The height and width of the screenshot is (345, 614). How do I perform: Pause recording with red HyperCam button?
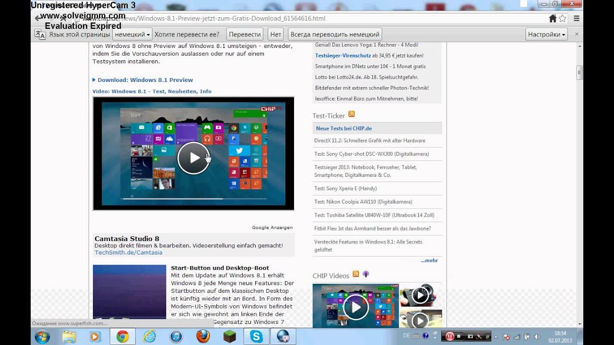(x=450, y=336)
